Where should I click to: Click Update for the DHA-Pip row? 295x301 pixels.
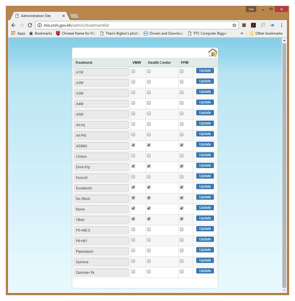(205, 165)
